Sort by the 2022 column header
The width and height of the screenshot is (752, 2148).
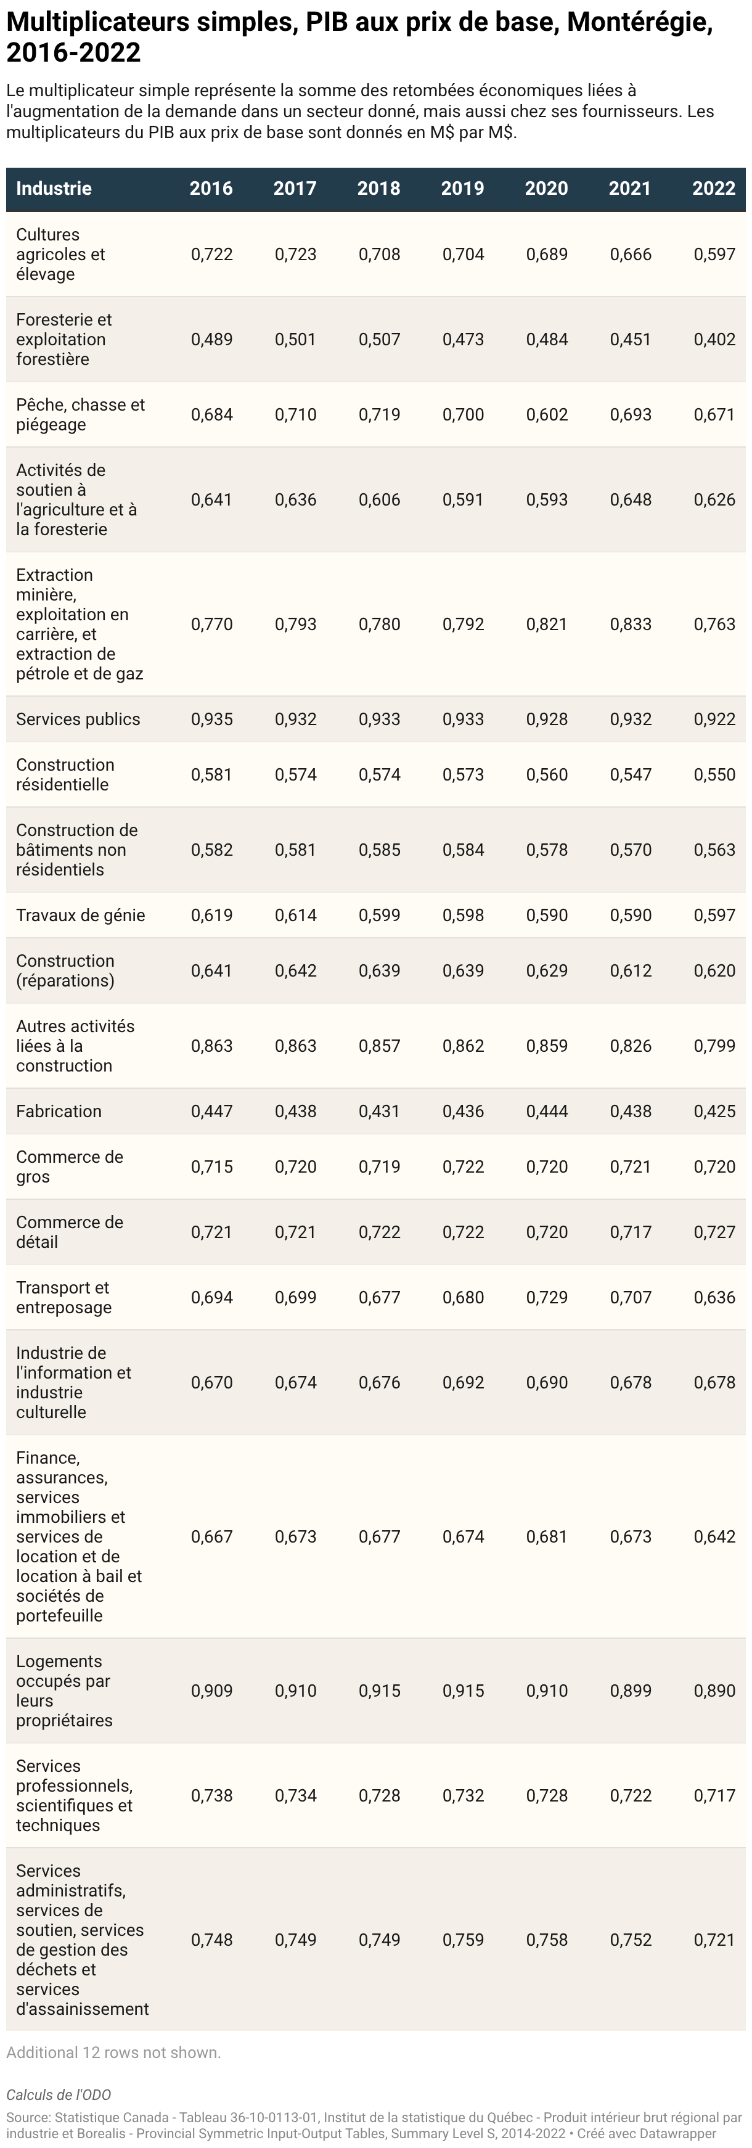point(714,189)
